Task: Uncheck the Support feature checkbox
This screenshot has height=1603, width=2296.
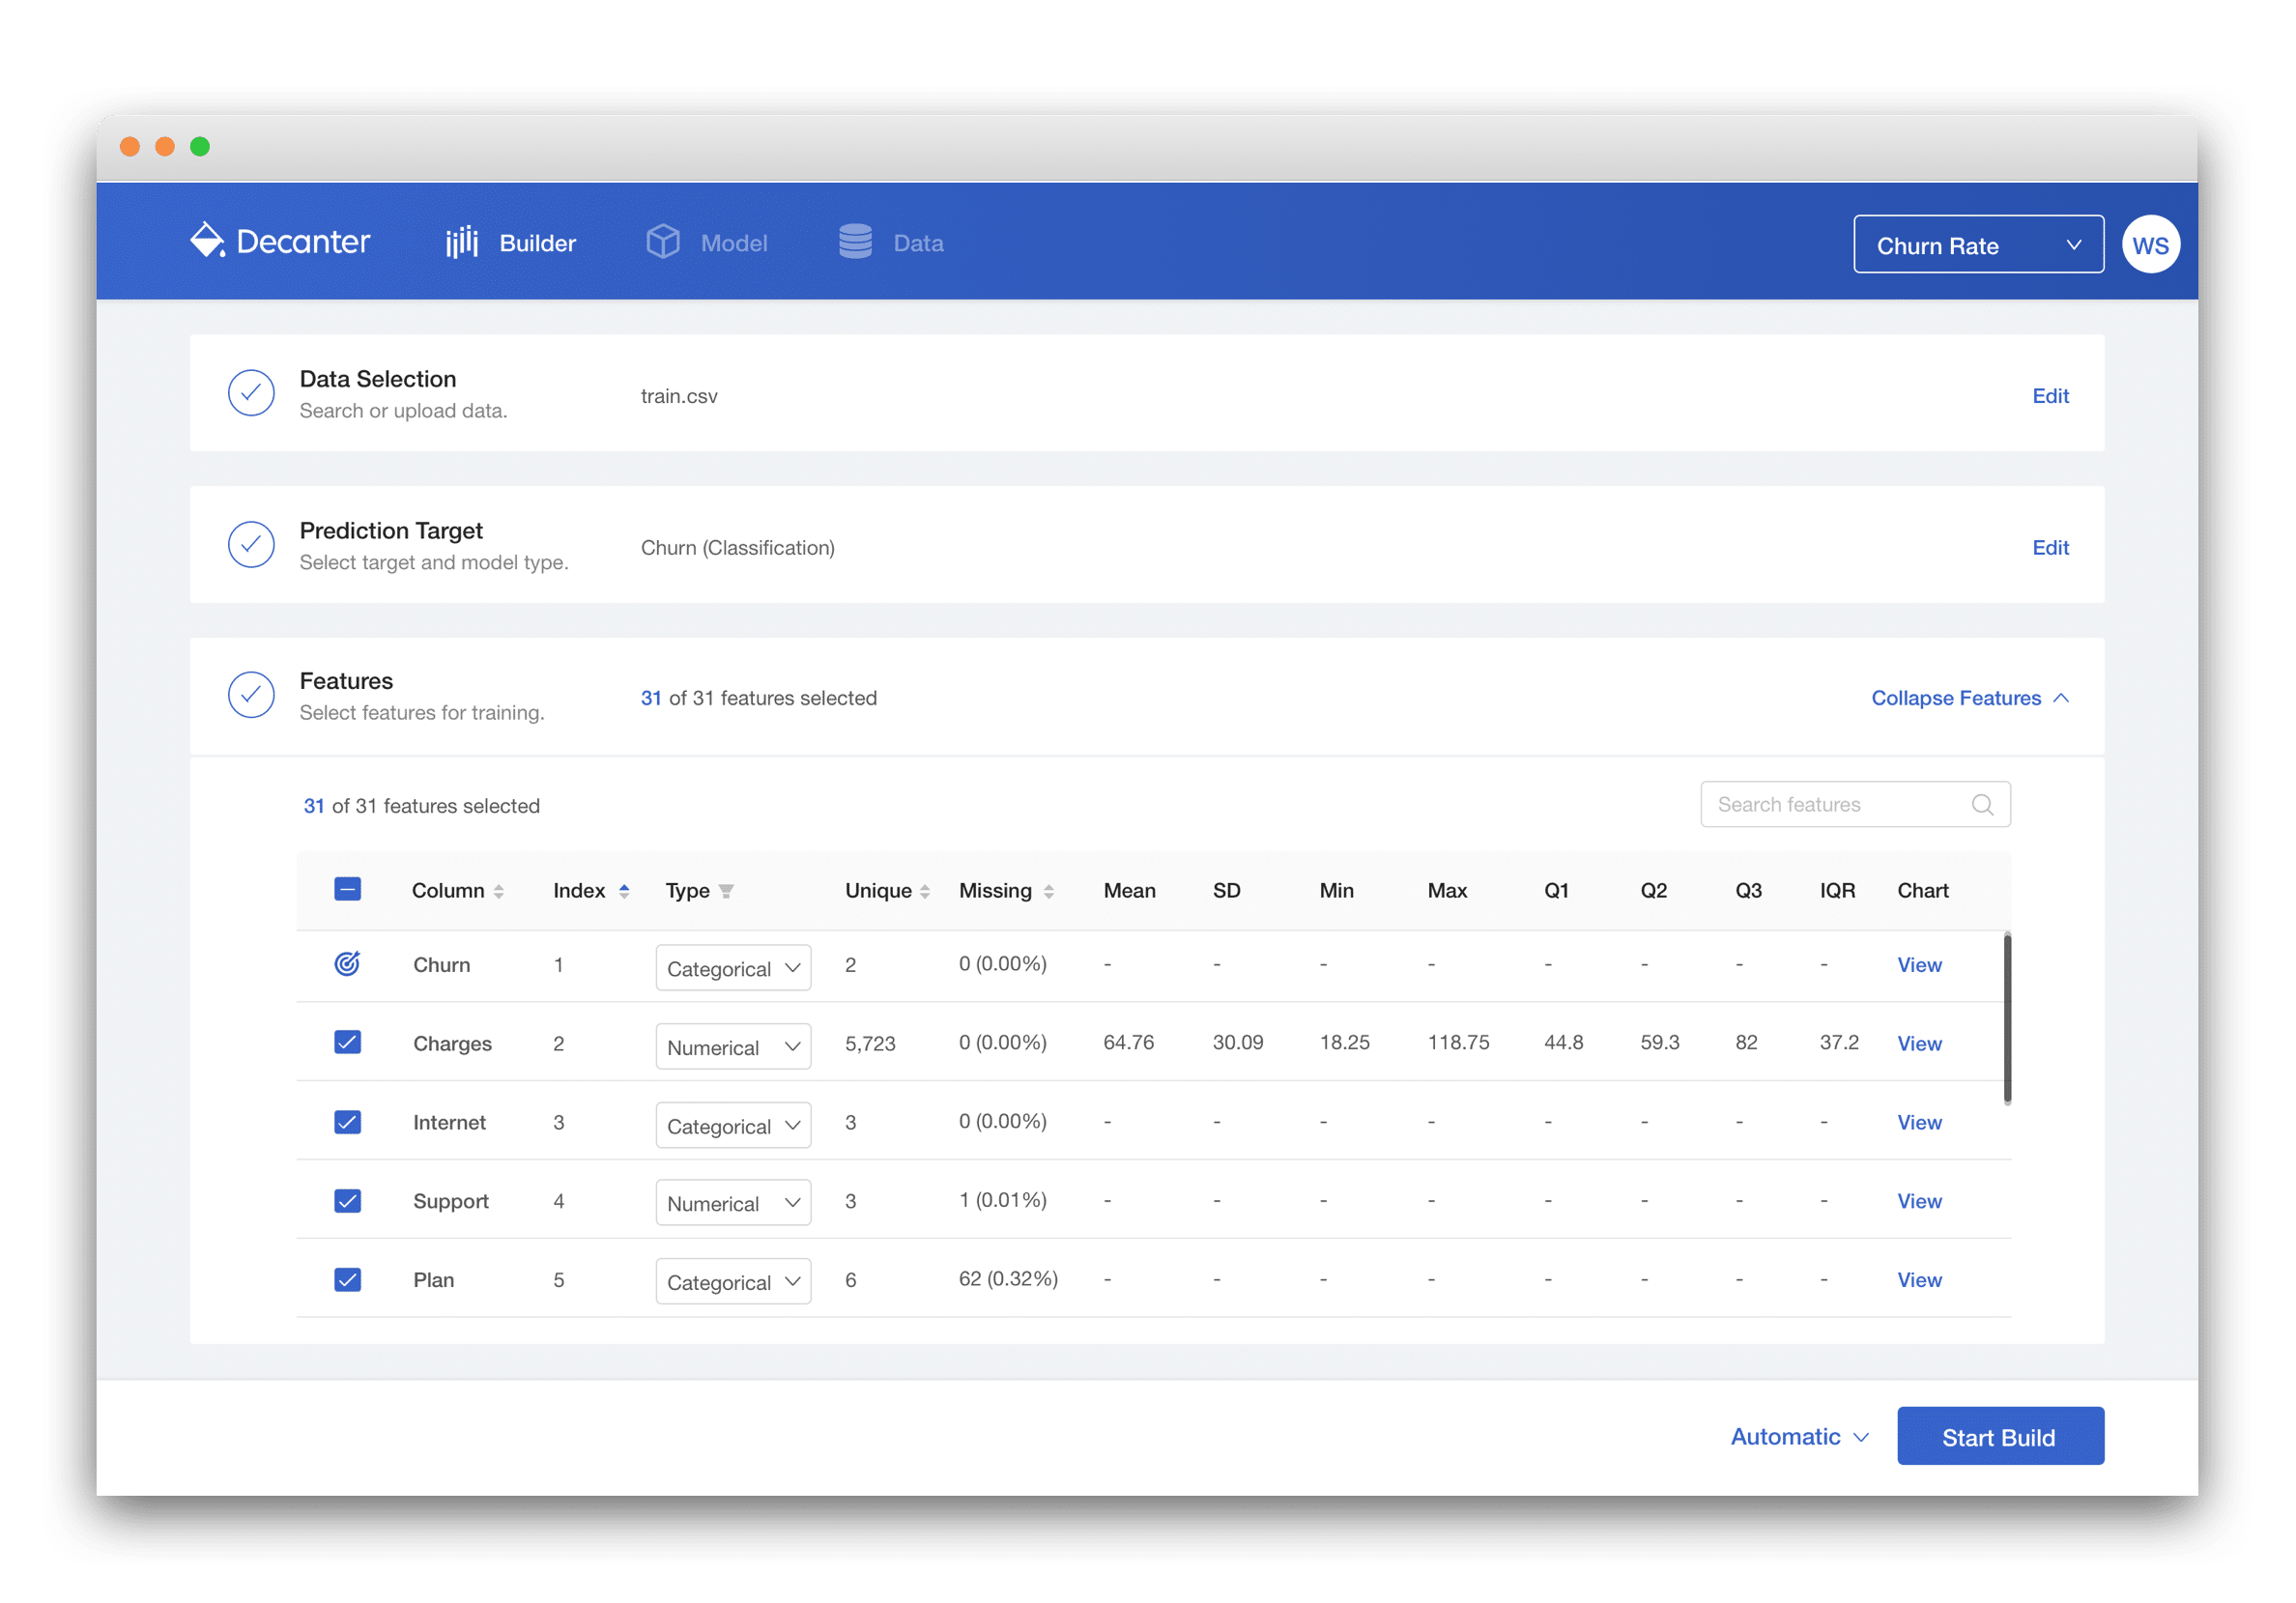Action: (x=347, y=1201)
